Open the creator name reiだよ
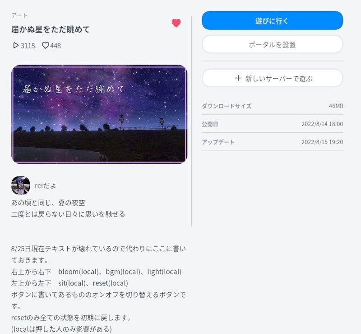361x334 pixels. tap(46, 186)
